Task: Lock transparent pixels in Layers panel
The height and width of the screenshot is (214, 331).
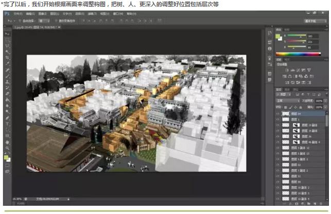Action: pos(285,107)
